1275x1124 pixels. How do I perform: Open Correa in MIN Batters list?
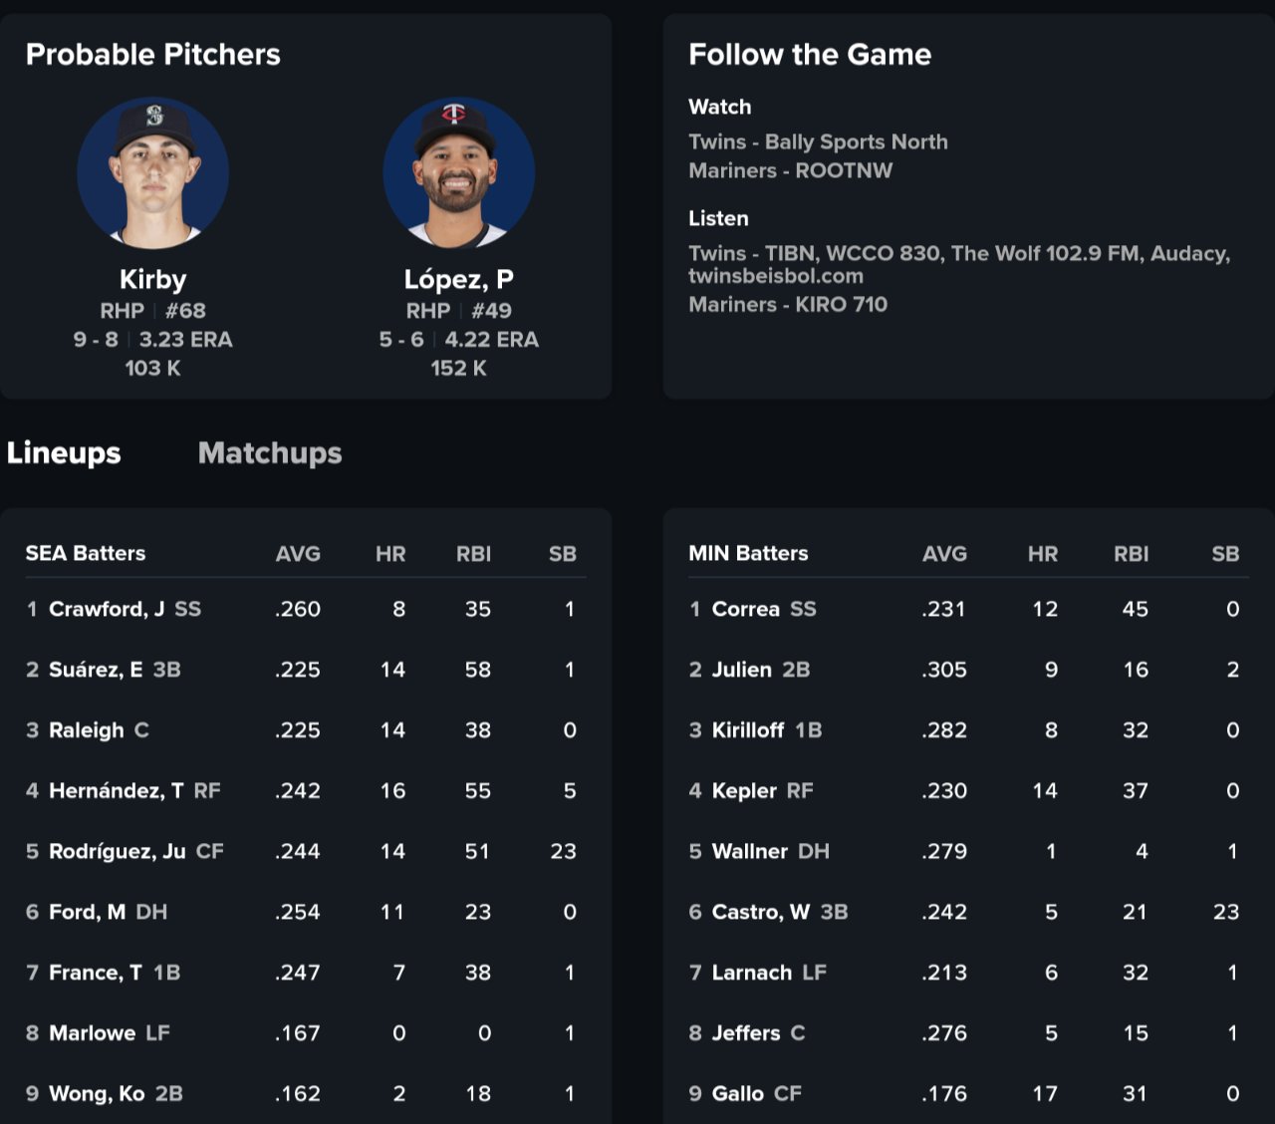(x=746, y=609)
